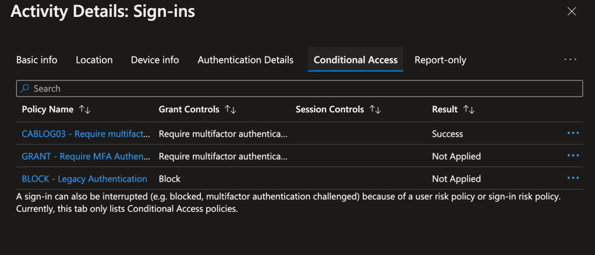Open the BLOCK - Legacy Authentication link
The height and width of the screenshot is (255, 595).
pos(84,179)
